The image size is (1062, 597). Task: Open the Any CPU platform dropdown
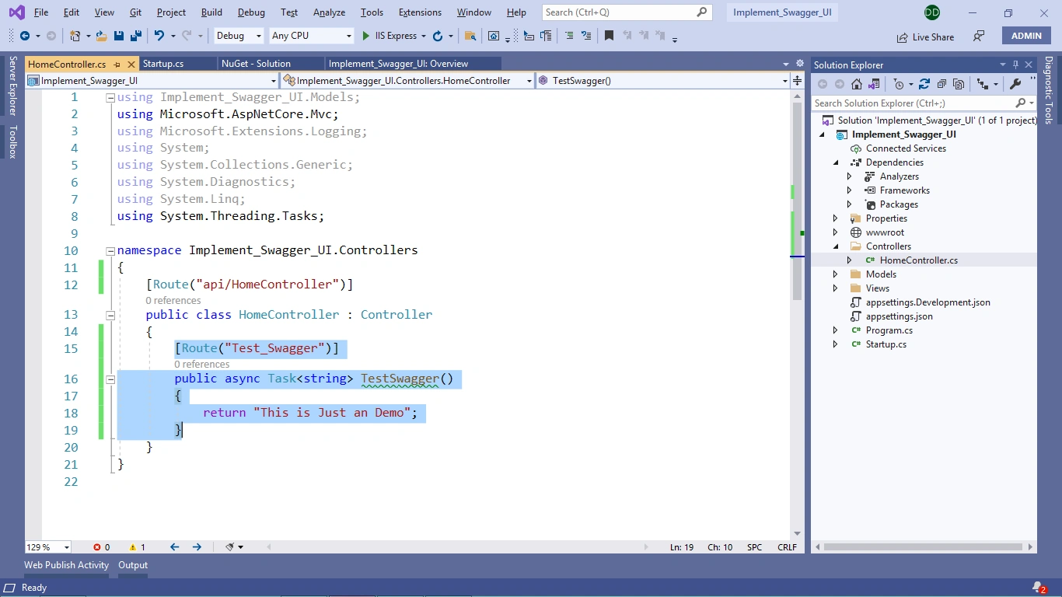pyautogui.click(x=311, y=36)
